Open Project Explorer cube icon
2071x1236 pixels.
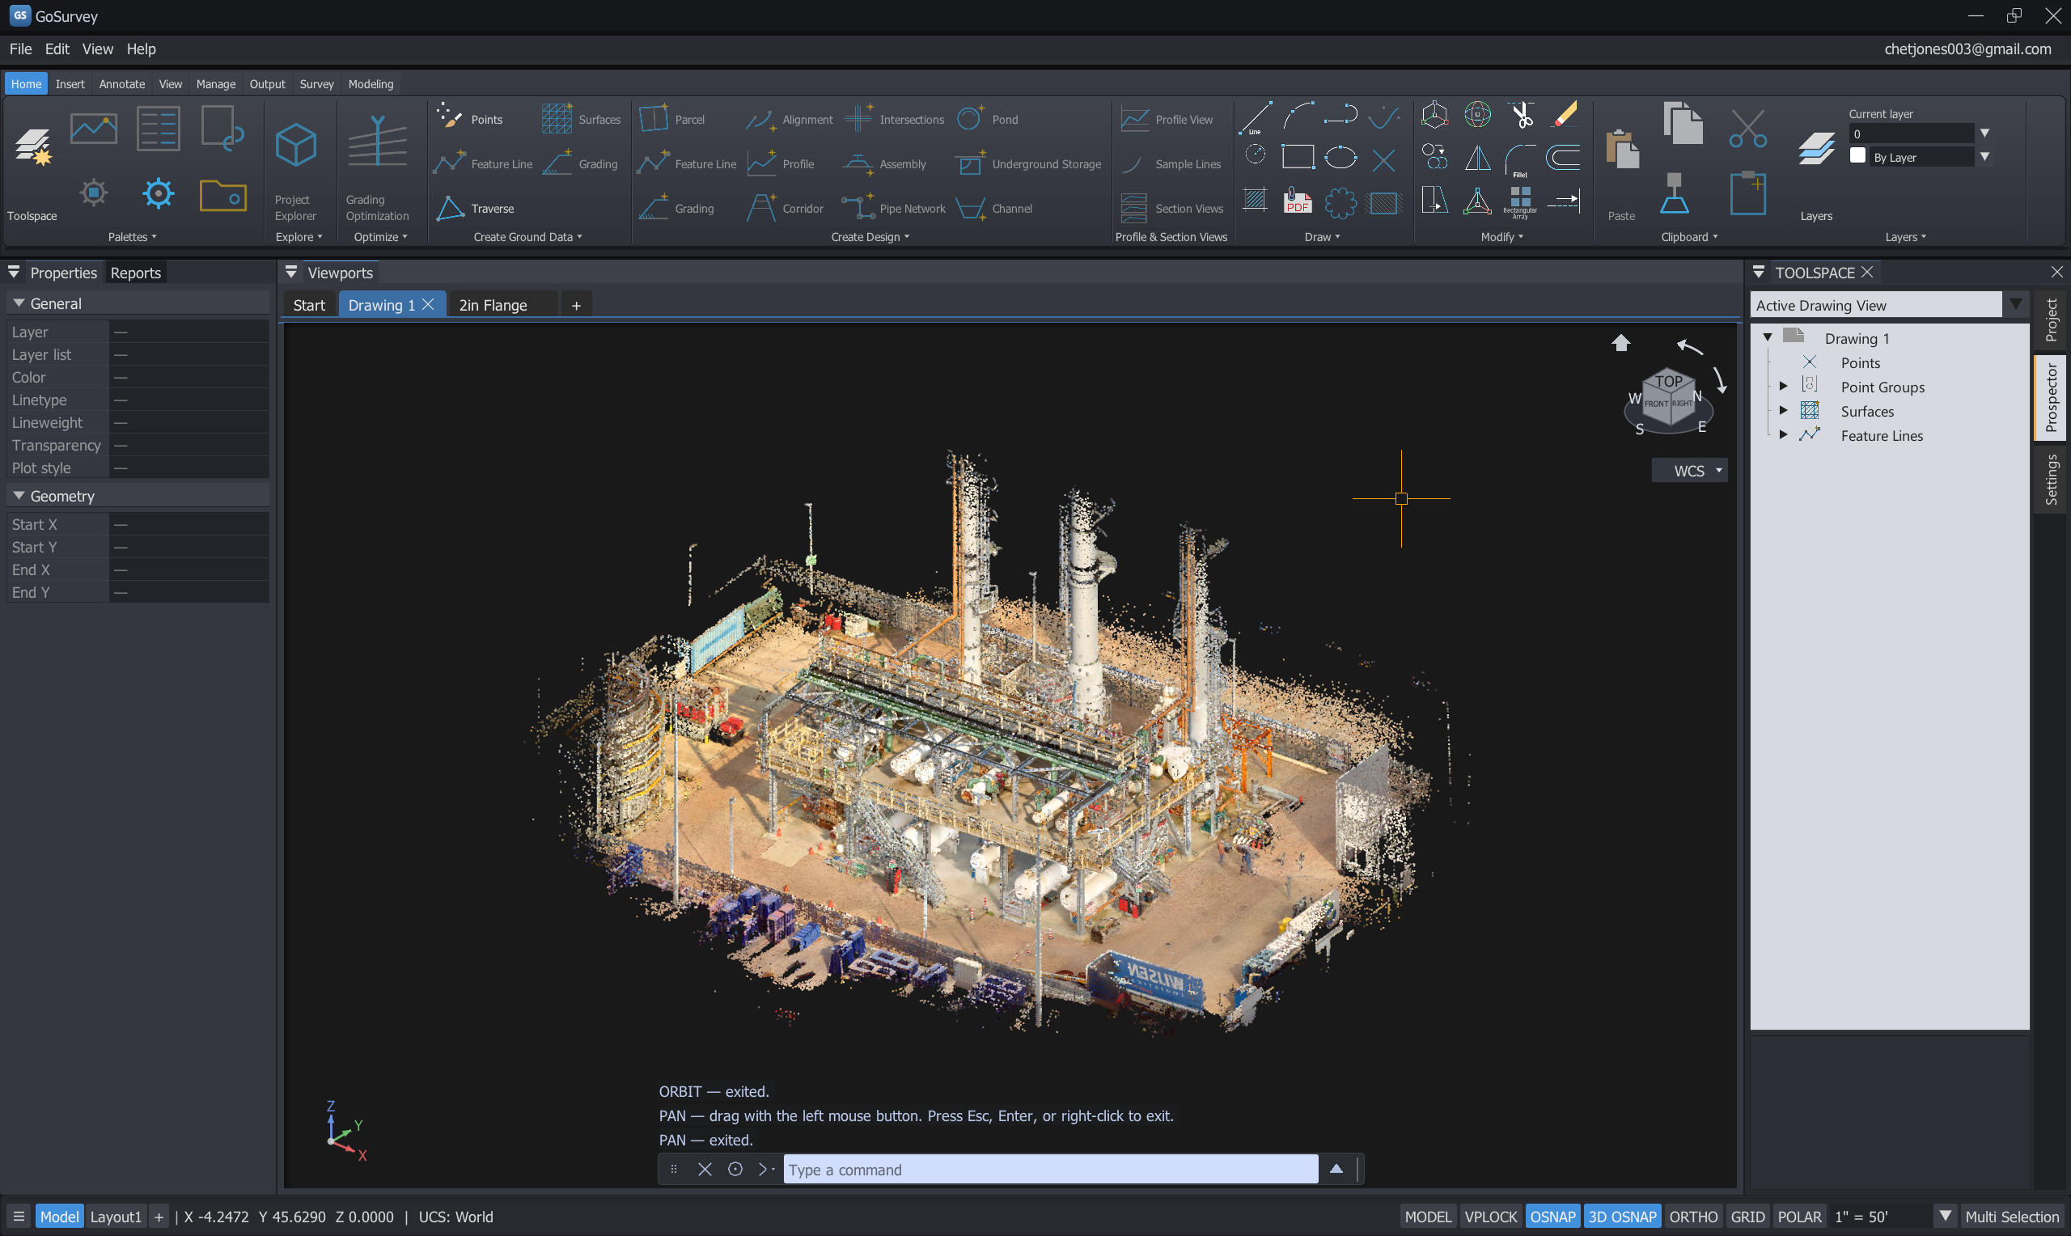pos(295,146)
